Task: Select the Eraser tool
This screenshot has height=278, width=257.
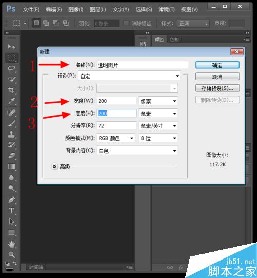Action: tap(11, 156)
